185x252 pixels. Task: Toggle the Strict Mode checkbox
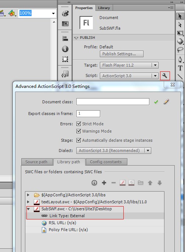click(79, 124)
